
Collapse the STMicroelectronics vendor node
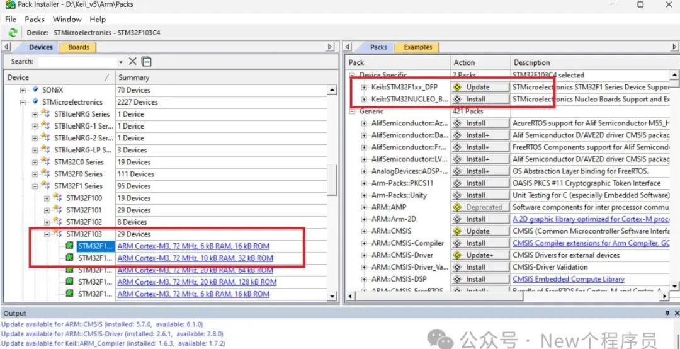[23, 102]
